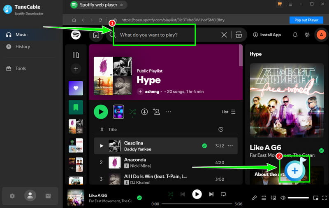
Task: Create a new playlist with the plus button
Action: click(x=76, y=69)
